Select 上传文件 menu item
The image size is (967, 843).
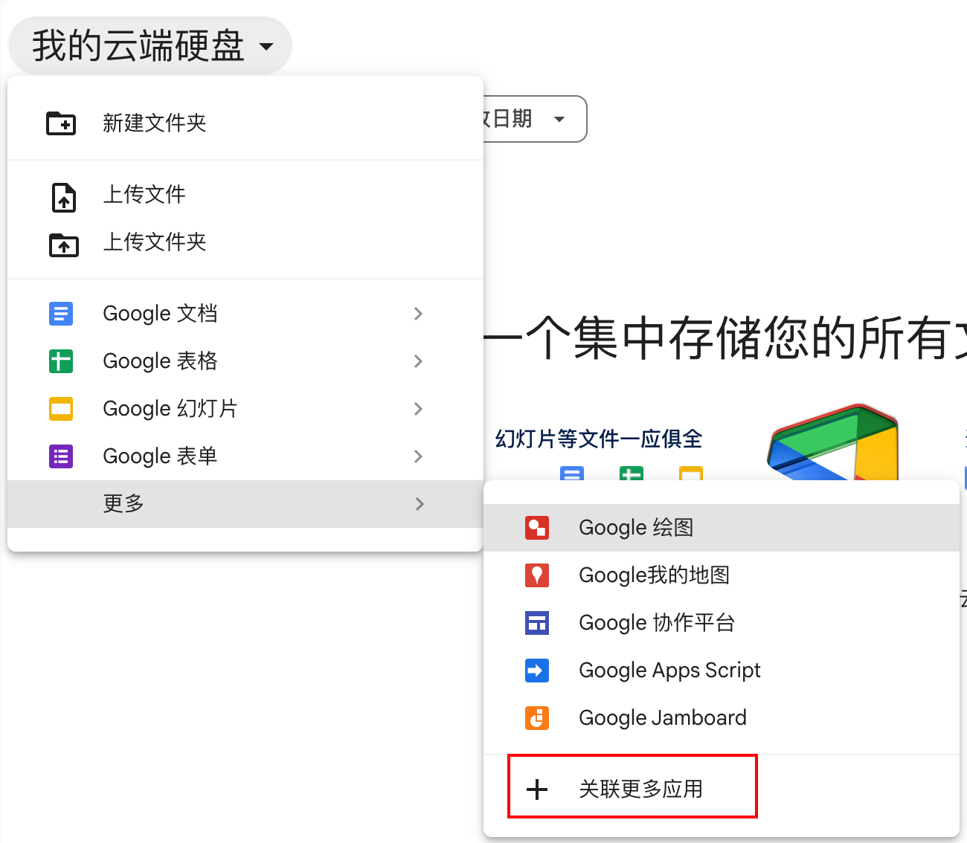tap(245, 195)
